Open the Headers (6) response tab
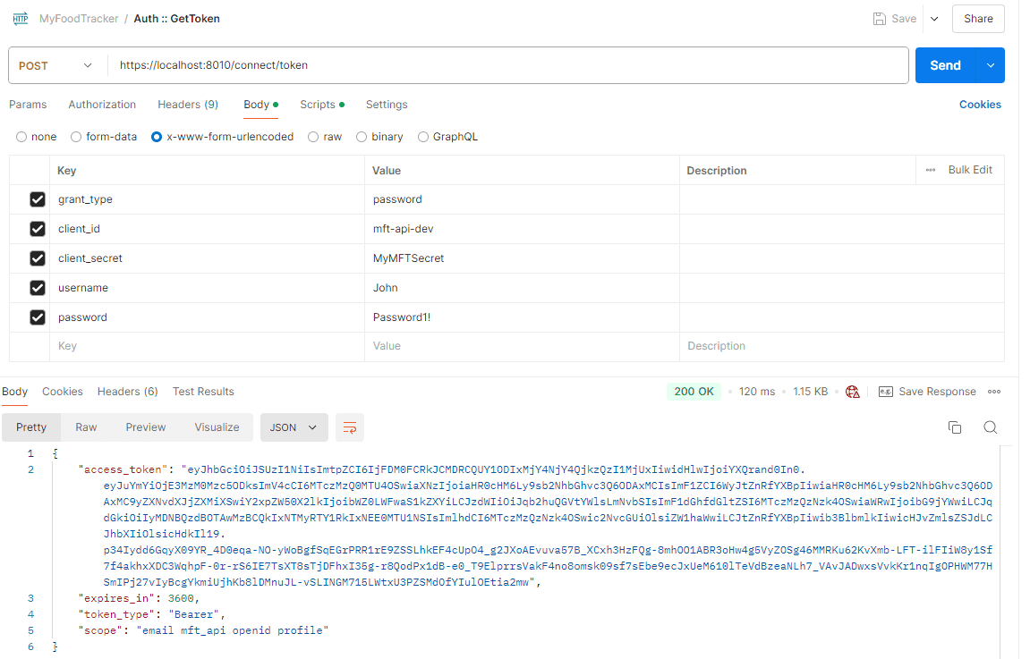Screen dimensions: 1030x659 point(127,392)
